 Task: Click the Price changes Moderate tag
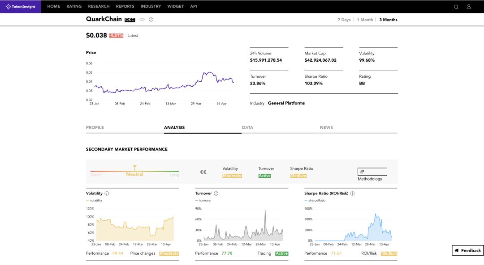click(x=169, y=254)
